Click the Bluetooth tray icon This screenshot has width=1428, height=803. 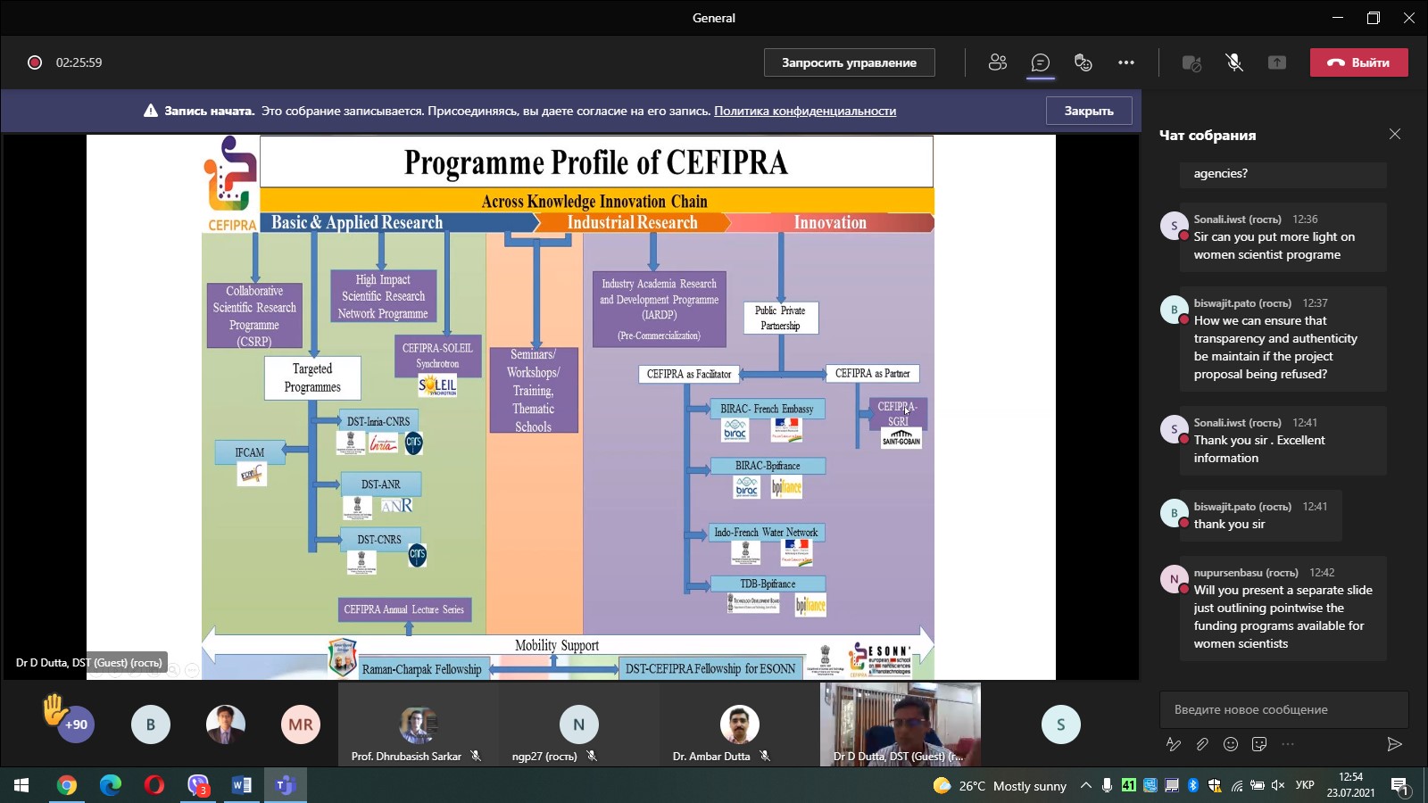1193,786
